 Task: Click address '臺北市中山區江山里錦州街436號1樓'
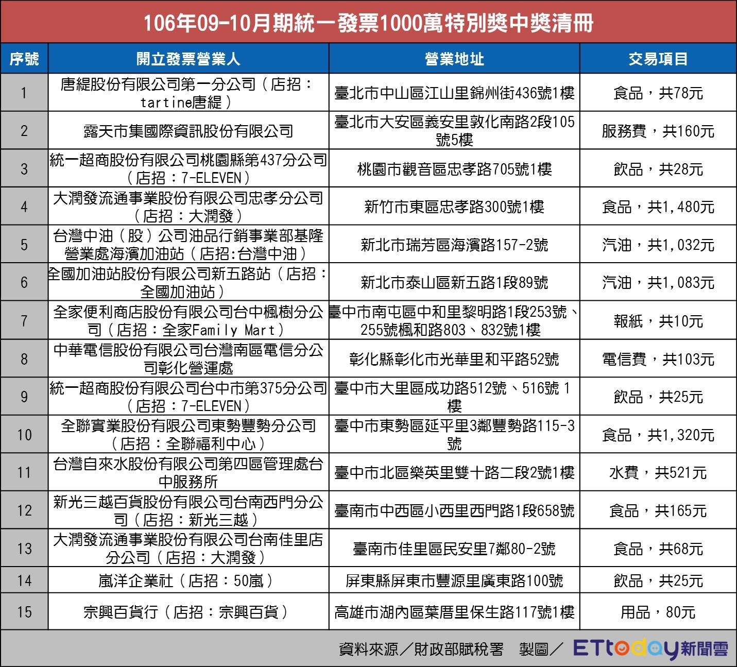454,93
